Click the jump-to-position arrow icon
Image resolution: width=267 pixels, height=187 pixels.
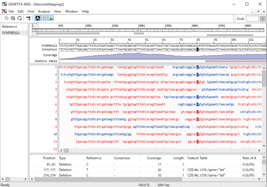tap(29, 18)
